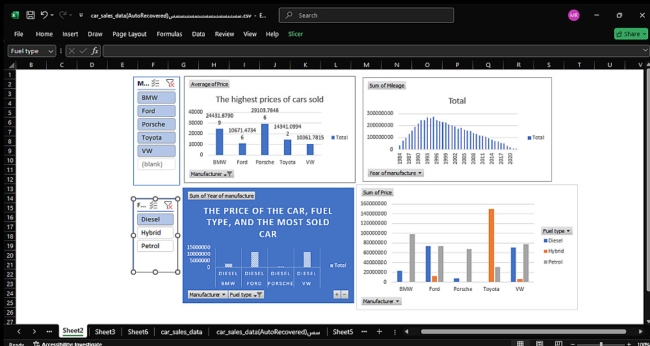Click the Save icon in title bar
Screen dimensions: 650x346
click(x=31, y=16)
